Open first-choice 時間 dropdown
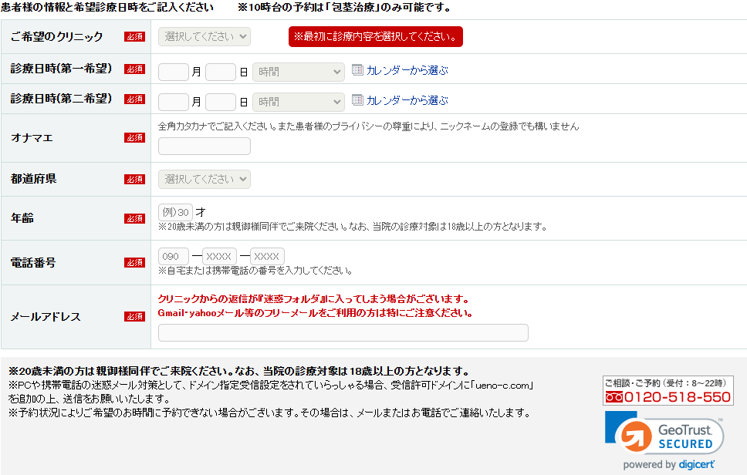747x475 pixels. click(x=298, y=72)
